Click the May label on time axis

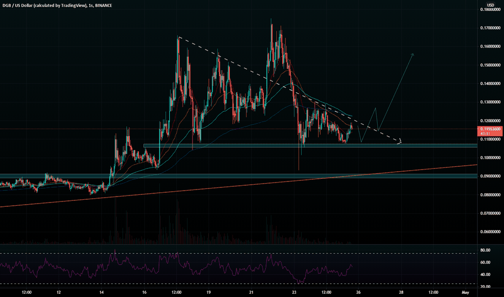pyautogui.click(x=466, y=293)
